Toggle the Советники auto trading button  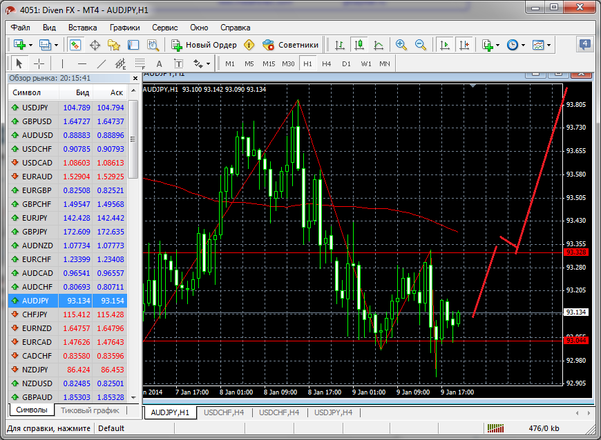[x=290, y=45]
